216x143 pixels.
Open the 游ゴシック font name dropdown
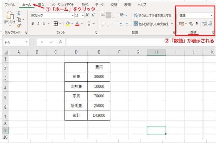click(x=73, y=15)
